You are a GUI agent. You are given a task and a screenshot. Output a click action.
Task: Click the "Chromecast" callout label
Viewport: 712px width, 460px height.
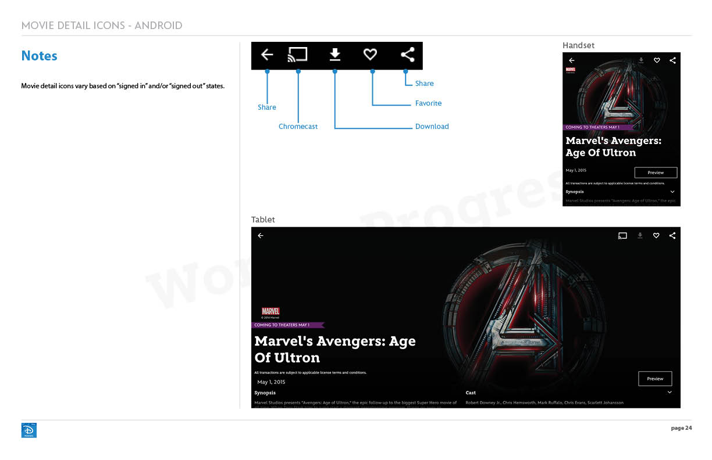(298, 127)
